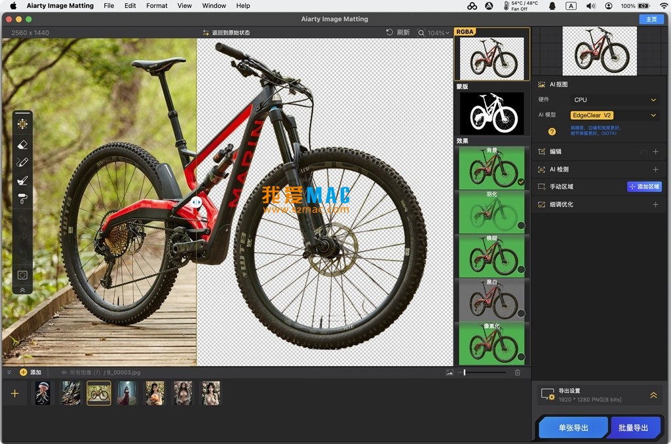
Task: Expand the AI 检测 section
Action: [x=655, y=170]
